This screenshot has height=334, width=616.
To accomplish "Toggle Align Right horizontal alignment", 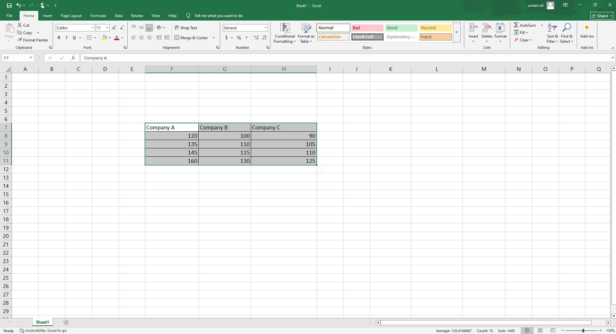I will pyautogui.click(x=149, y=38).
